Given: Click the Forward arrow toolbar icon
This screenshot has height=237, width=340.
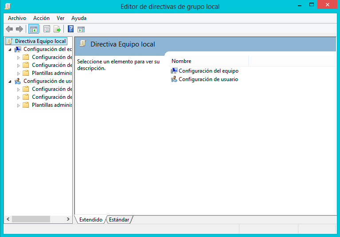Looking at the screenshot, I should [20, 29].
